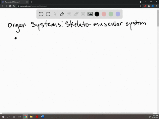Set pen color to black
The image size is (159, 119).
[97, 14]
